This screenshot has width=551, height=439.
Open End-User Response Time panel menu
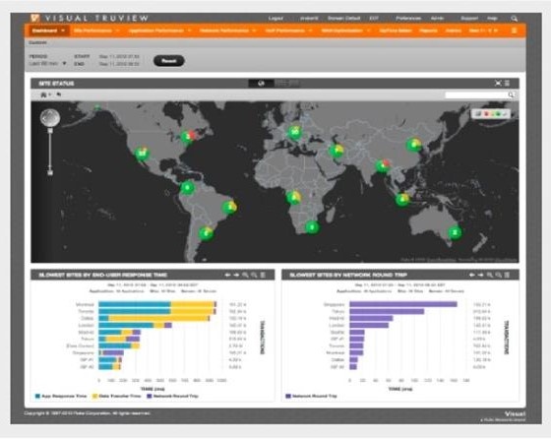pos(263,275)
